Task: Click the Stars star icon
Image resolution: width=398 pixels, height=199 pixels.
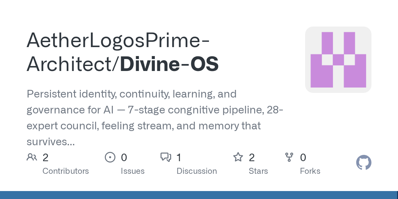Action: 238,157
